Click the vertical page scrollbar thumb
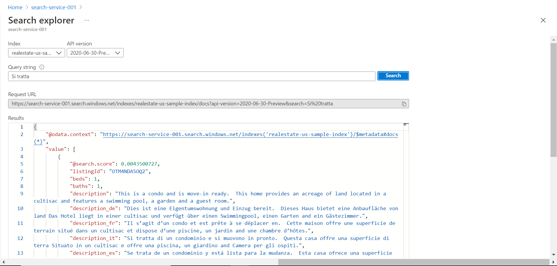The image size is (557, 266). click(554, 100)
